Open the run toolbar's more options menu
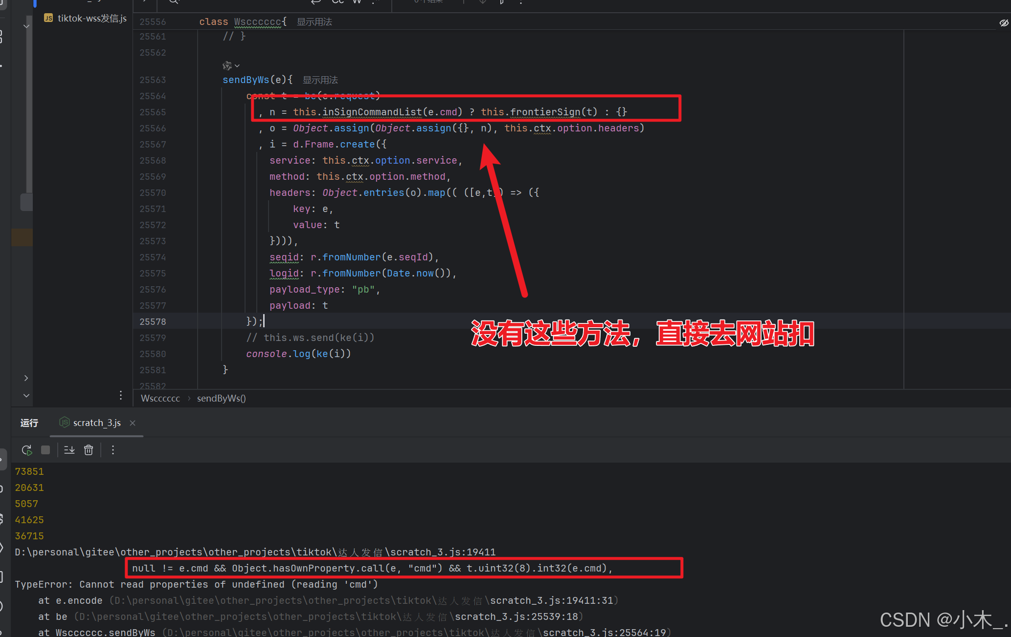 113,450
